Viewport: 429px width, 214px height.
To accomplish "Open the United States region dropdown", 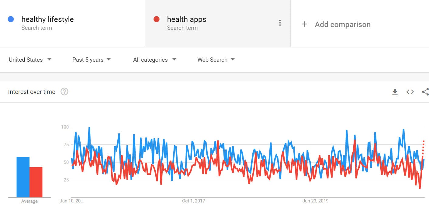I will (30, 60).
